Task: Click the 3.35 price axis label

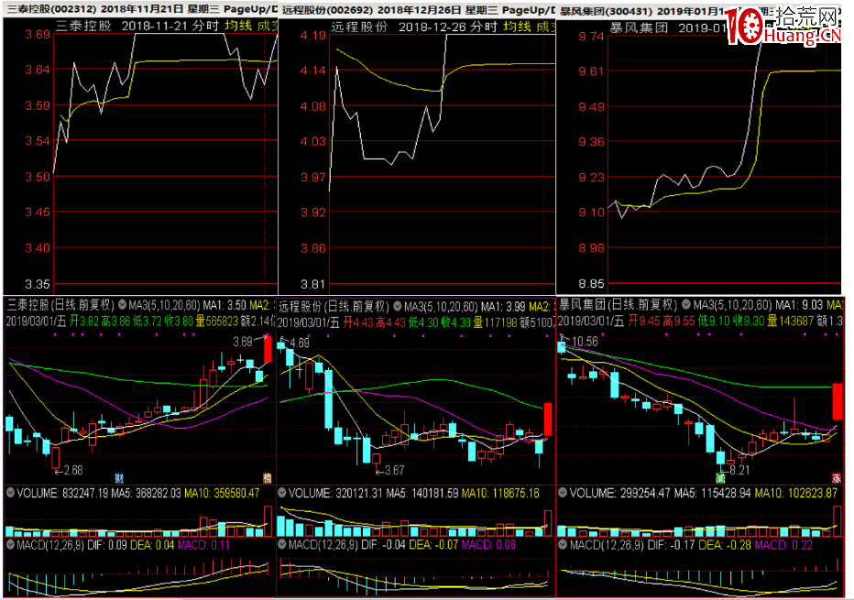Action: tap(38, 284)
